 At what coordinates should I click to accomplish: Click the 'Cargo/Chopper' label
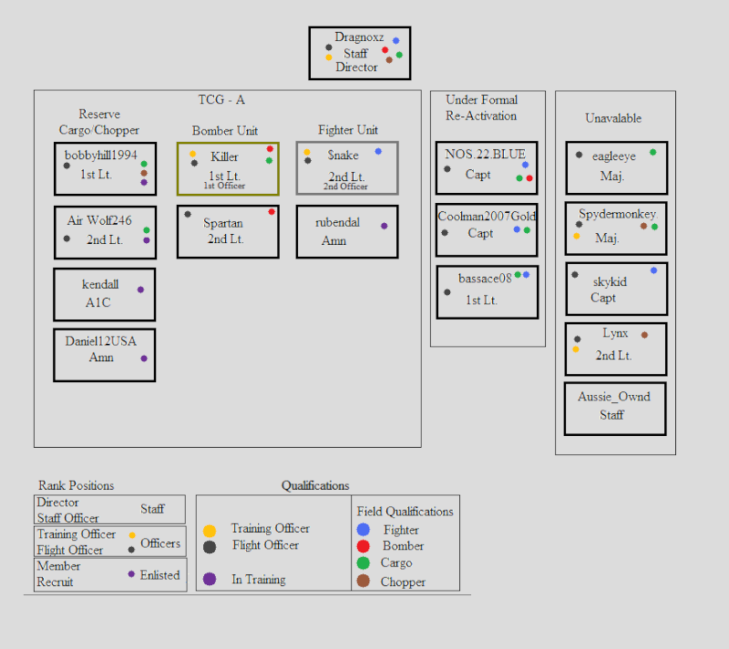98,129
